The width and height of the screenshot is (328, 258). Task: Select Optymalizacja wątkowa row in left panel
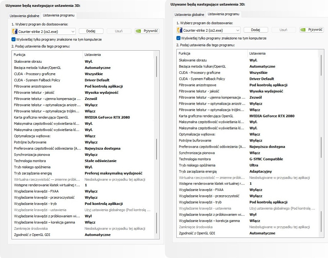pos(83,136)
